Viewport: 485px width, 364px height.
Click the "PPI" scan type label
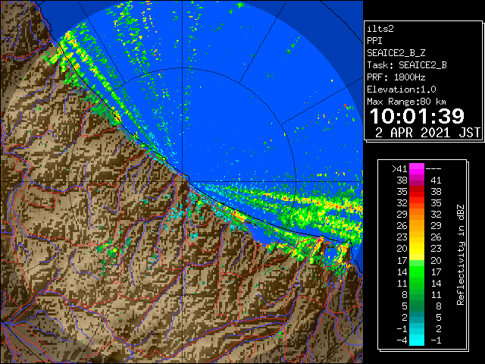374,41
